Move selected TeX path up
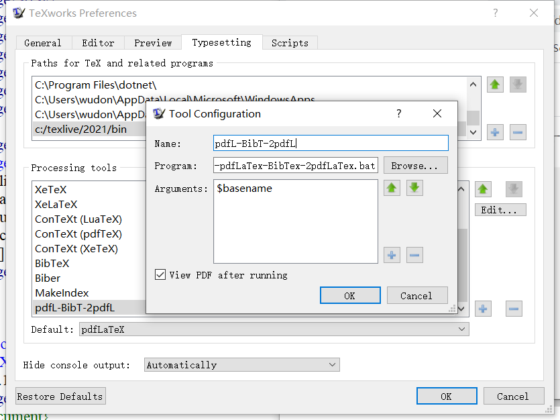This screenshot has height=420, width=560. 495,85
